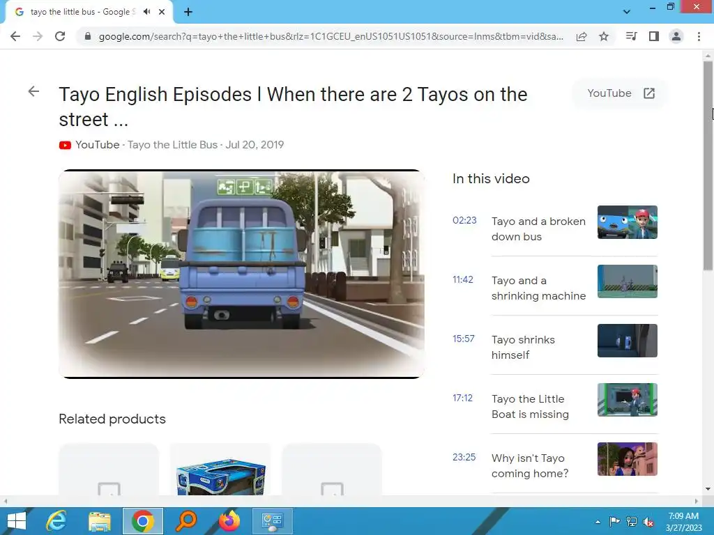
Task: Jump to timestamp 15:57
Action: point(464,339)
